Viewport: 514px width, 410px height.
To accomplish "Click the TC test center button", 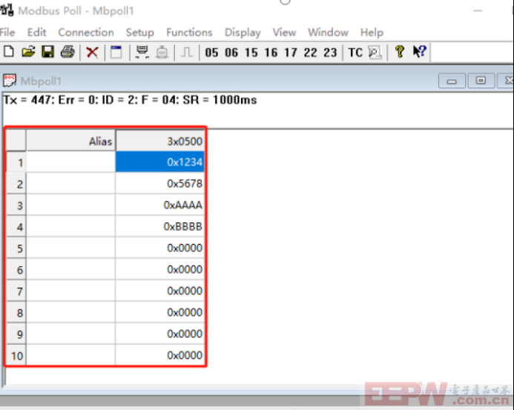I will 355,53.
